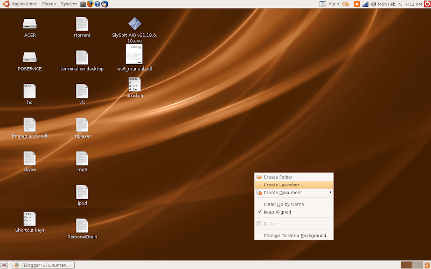Switch to the first brown workspace
Image resolution: width=431 pixels, height=269 pixels.
[x=406, y=265]
